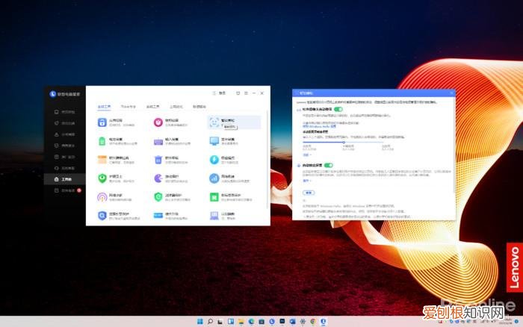Open the blue padlock tool icon
The width and height of the screenshot is (523, 327).
coord(102,121)
